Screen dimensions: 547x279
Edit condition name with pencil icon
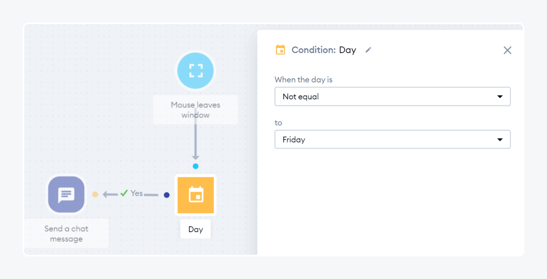click(368, 50)
